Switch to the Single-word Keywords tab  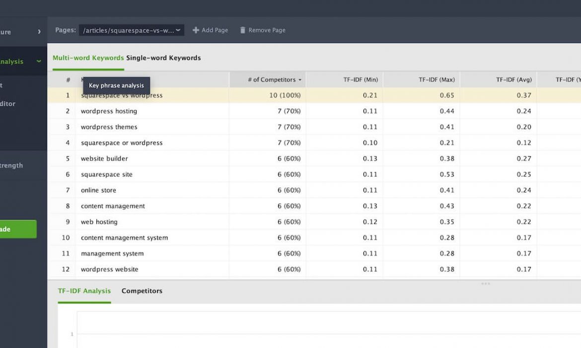[163, 58]
